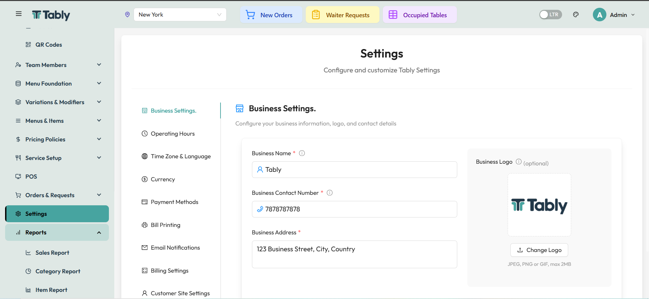The height and width of the screenshot is (299, 649).
Task: Click the Settings gear icon in sidebar
Action: pos(18,214)
